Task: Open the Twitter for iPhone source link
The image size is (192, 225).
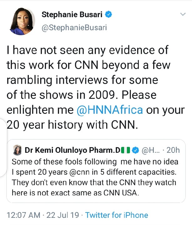Action: pyautogui.click(x=117, y=215)
